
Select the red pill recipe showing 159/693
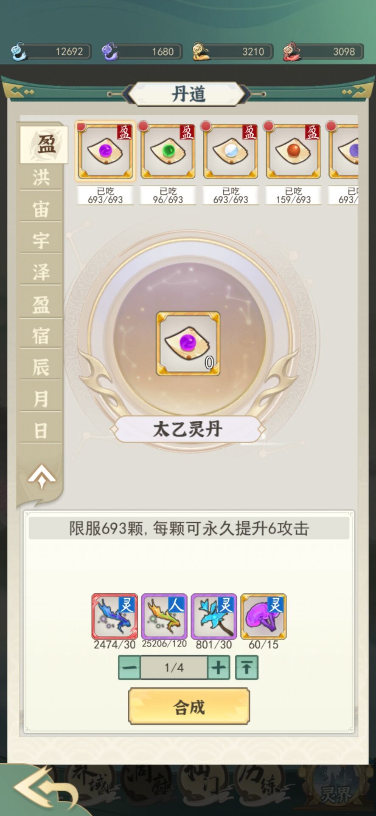coord(293,151)
